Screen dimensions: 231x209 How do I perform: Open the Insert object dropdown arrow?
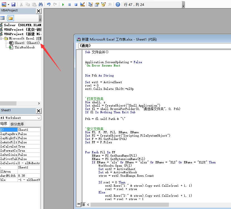[8, 4]
